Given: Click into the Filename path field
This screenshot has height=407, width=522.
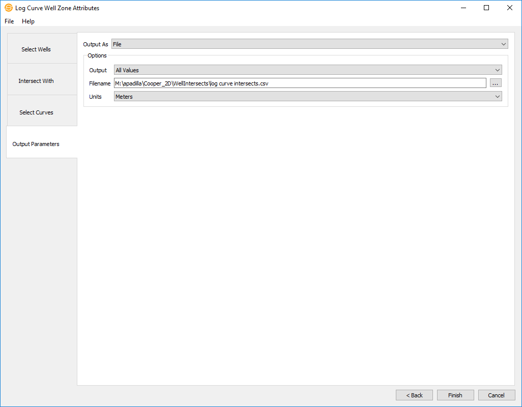Looking at the screenshot, I should point(300,83).
